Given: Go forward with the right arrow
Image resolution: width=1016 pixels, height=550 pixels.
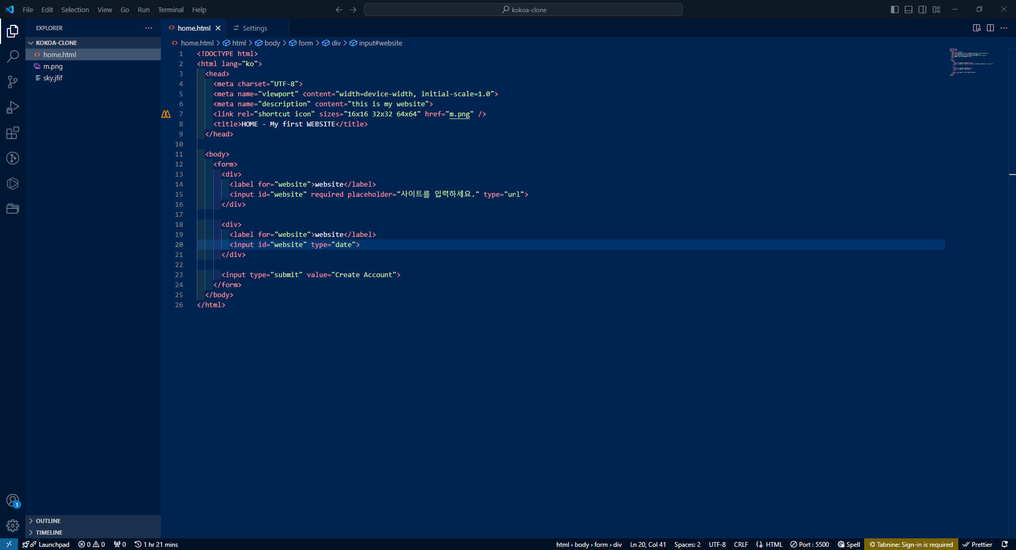Looking at the screenshot, I should pyautogui.click(x=353, y=10).
